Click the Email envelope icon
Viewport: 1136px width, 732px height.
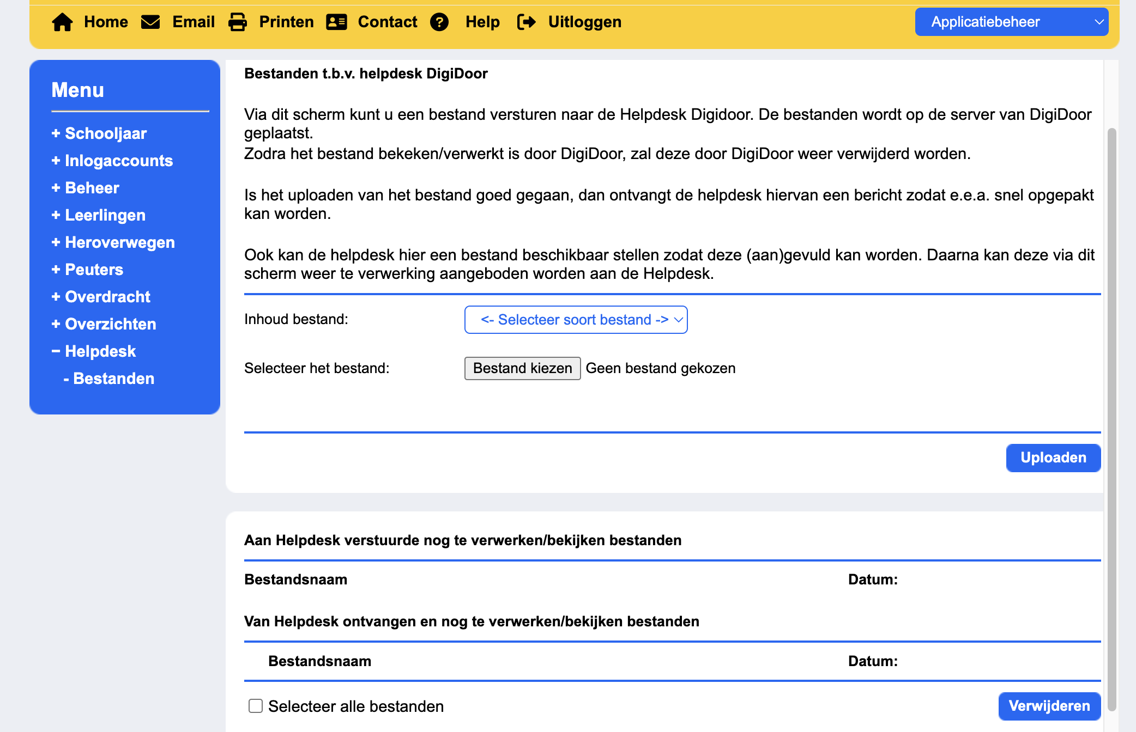point(150,22)
